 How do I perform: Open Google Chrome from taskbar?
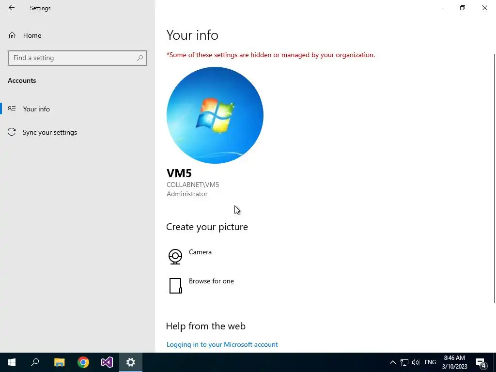tap(83, 362)
